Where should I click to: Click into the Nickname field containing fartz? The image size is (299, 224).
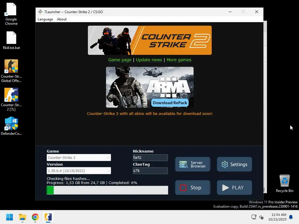(150, 157)
